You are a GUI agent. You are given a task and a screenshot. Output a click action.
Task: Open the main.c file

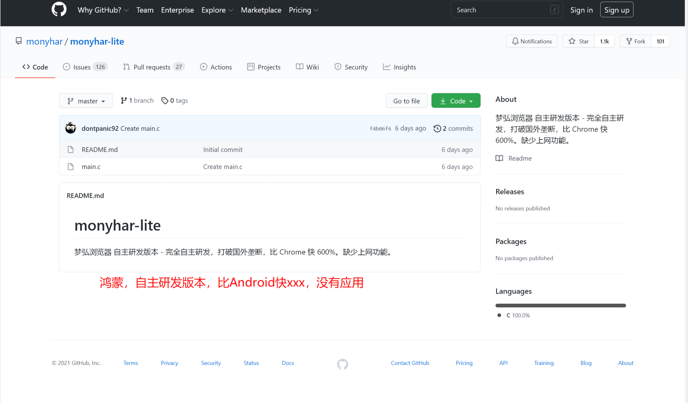(x=91, y=166)
